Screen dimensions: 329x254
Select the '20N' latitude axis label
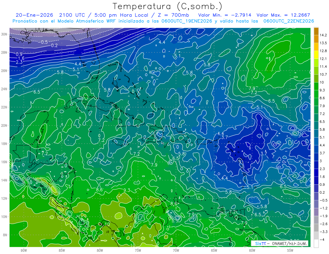(x=5, y=125)
